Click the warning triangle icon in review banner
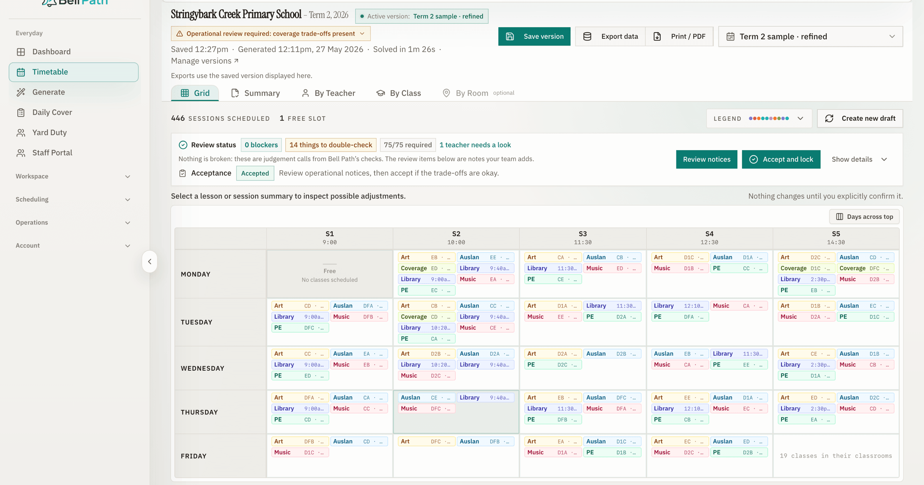 click(x=179, y=33)
